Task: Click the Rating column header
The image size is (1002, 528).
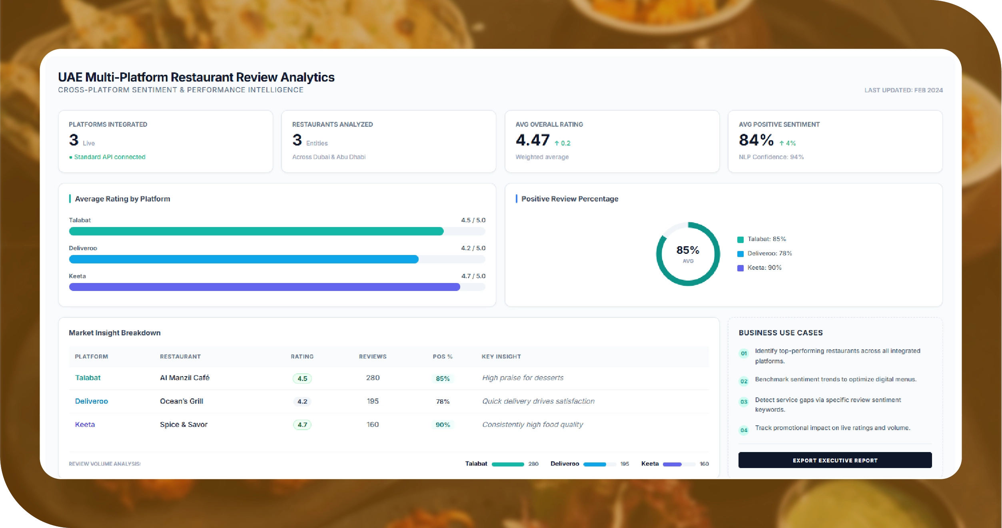Action: pyautogui.click(x=302, y=357)
